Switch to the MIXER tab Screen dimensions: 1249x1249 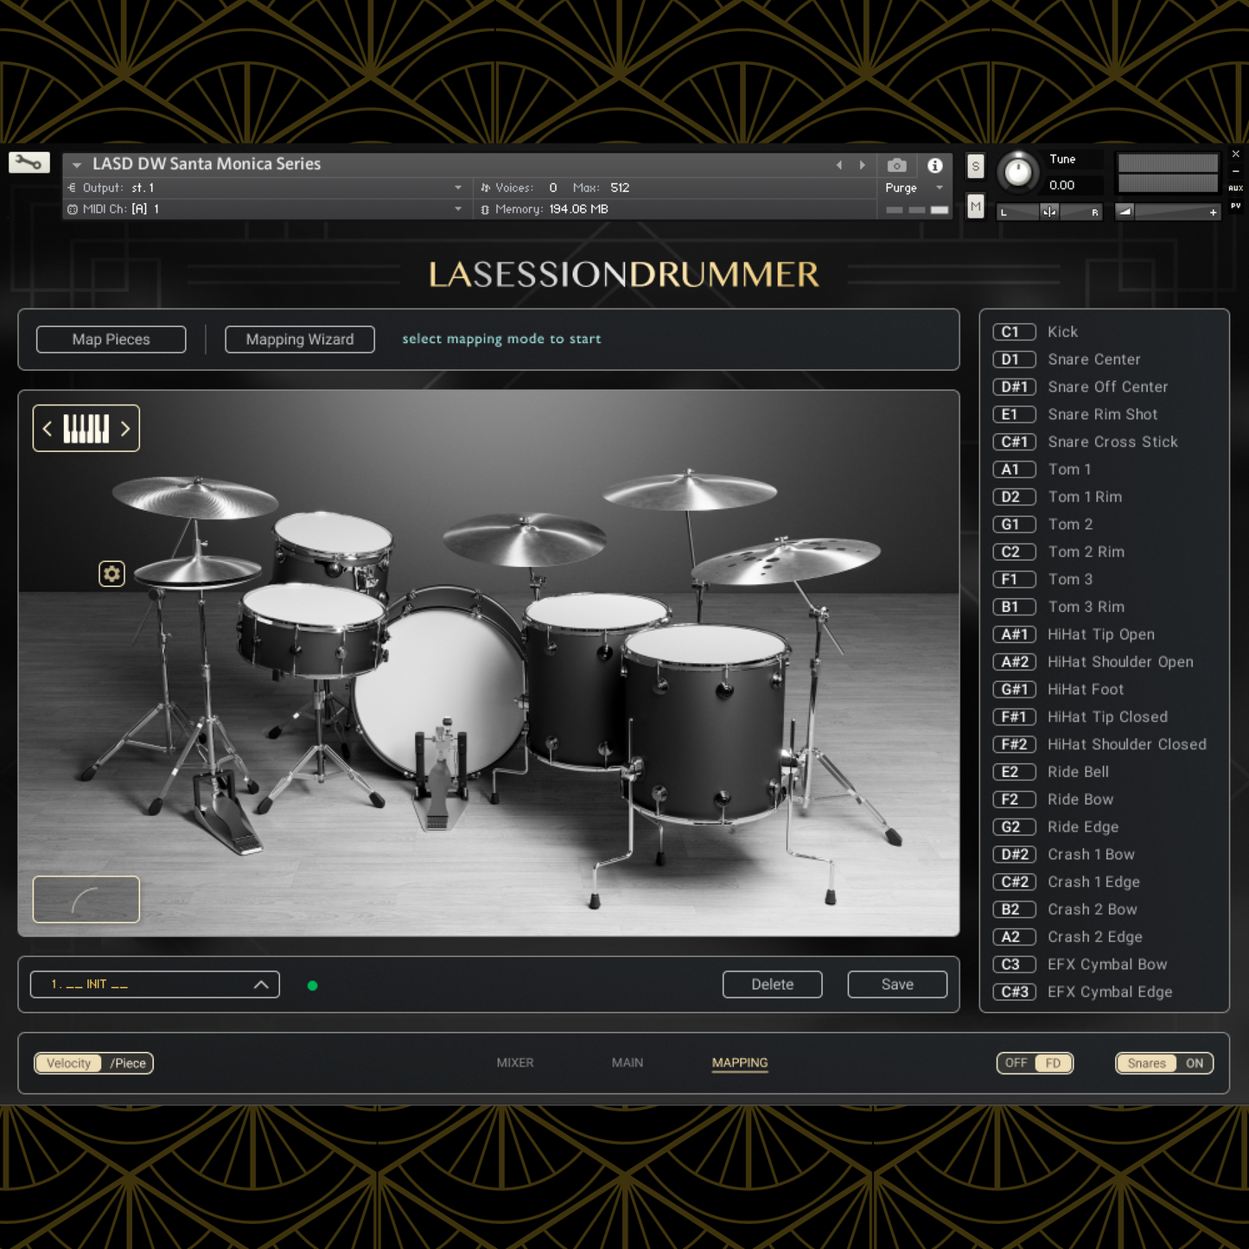click(515, 1063)
